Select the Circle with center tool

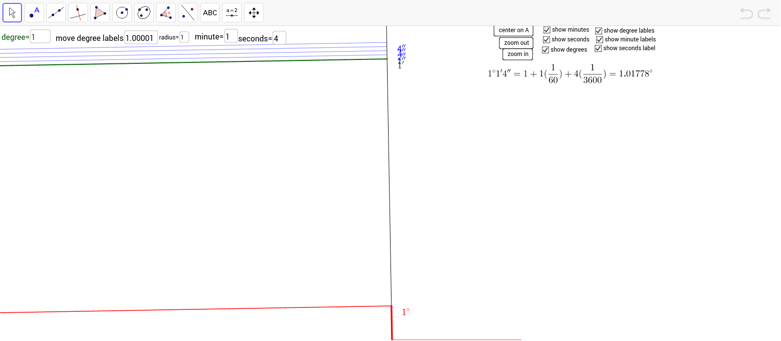click(122, 13)
